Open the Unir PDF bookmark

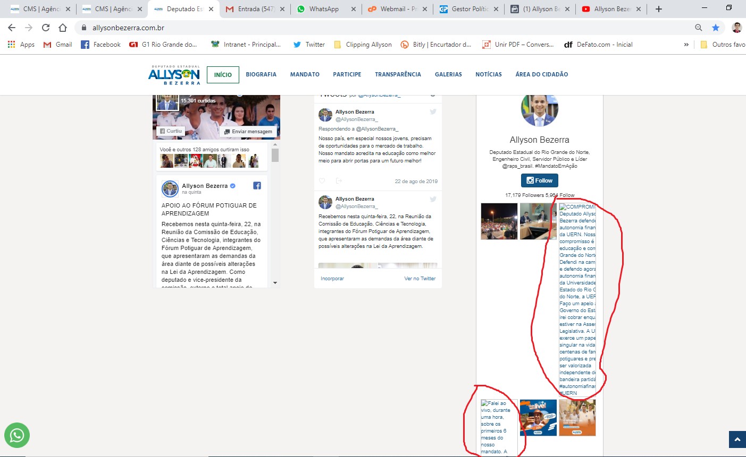pos(518,45)
